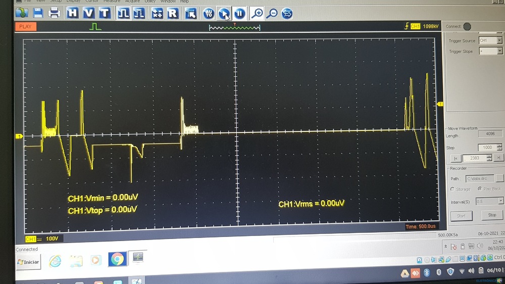Open file explorer folder from taskbar

click(x=76, y=260)
